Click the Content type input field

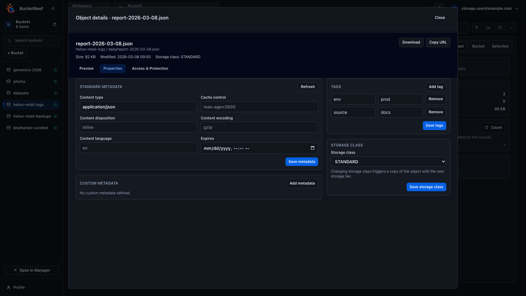click(138, 107)
